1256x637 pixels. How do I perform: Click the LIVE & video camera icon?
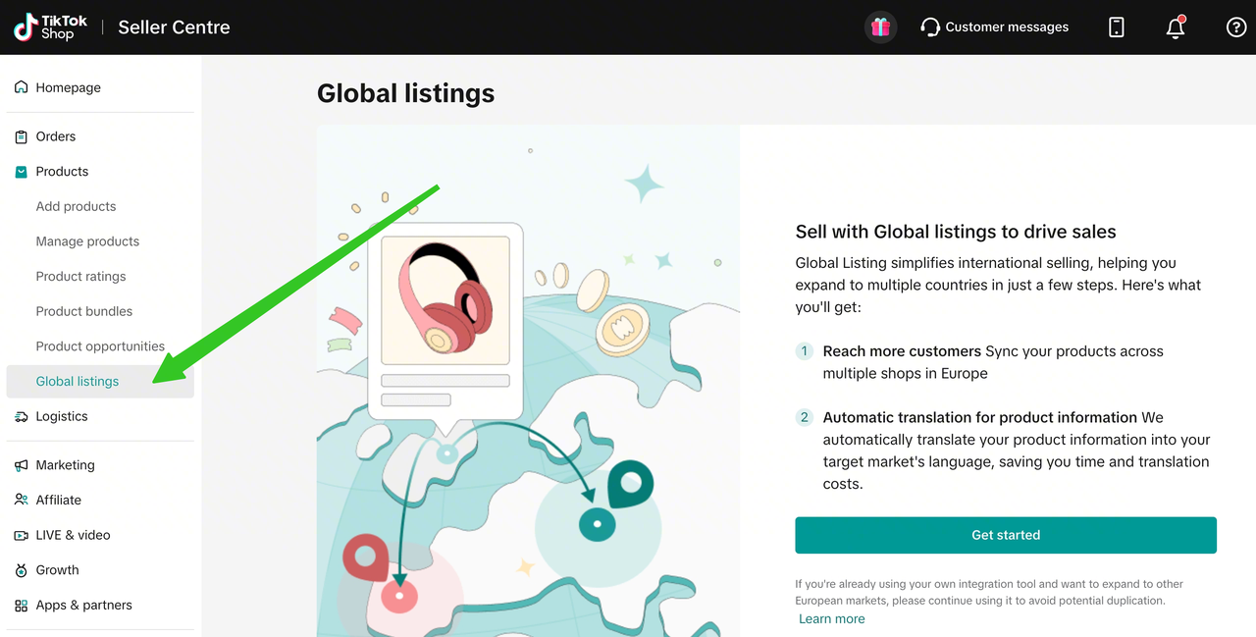[x=22, y=536]
